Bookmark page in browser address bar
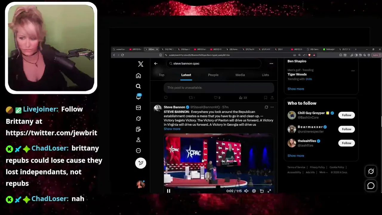382x215 pixels. coord(161,55)
